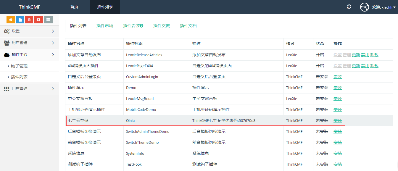This screenshot has height=171, width=398.
Task: Expand the 用户管理 sidebar chevron
Action: tap(53, 43)
